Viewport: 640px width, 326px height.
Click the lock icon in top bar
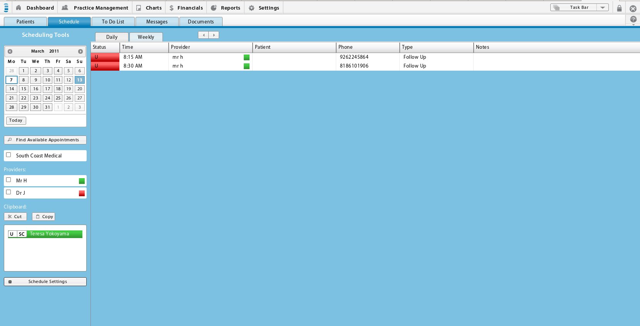point(619,8)
